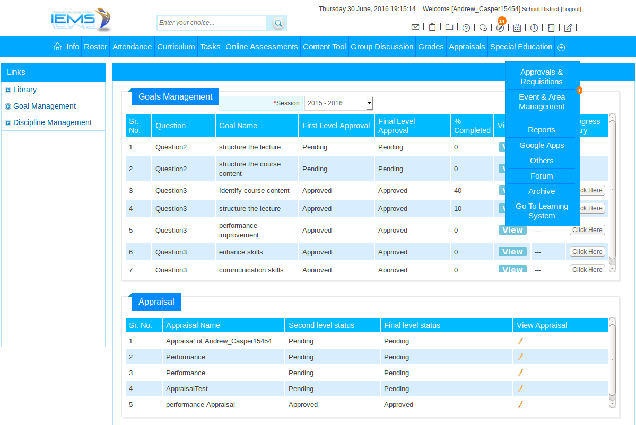Click compass icon with 14 badge
Viewport: 636px width, 425px height.
[x=501, y=28]
